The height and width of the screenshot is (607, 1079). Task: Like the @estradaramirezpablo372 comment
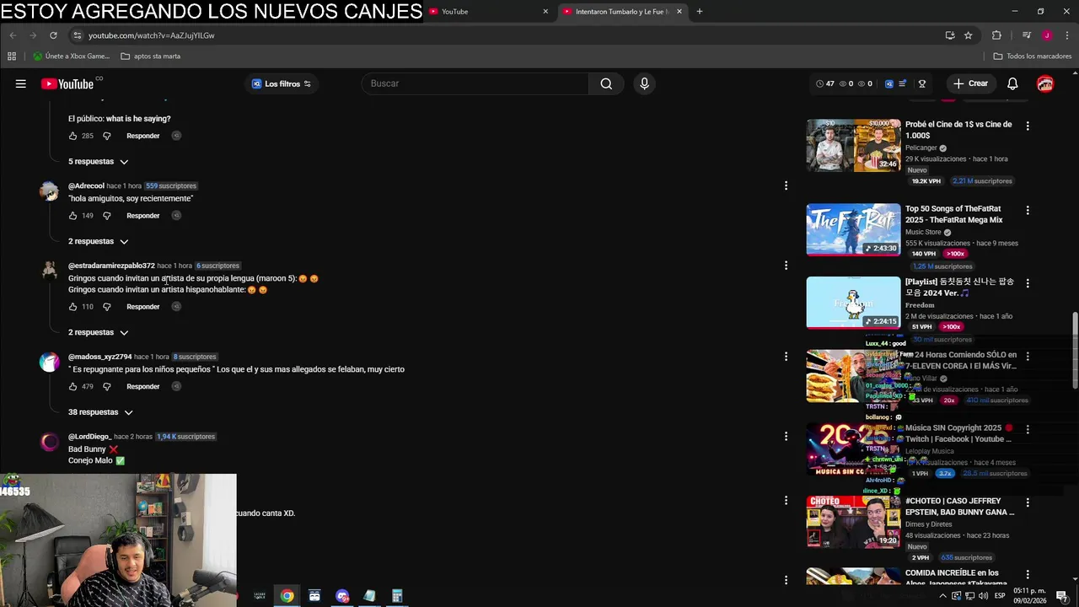click(x=73, y=307)
